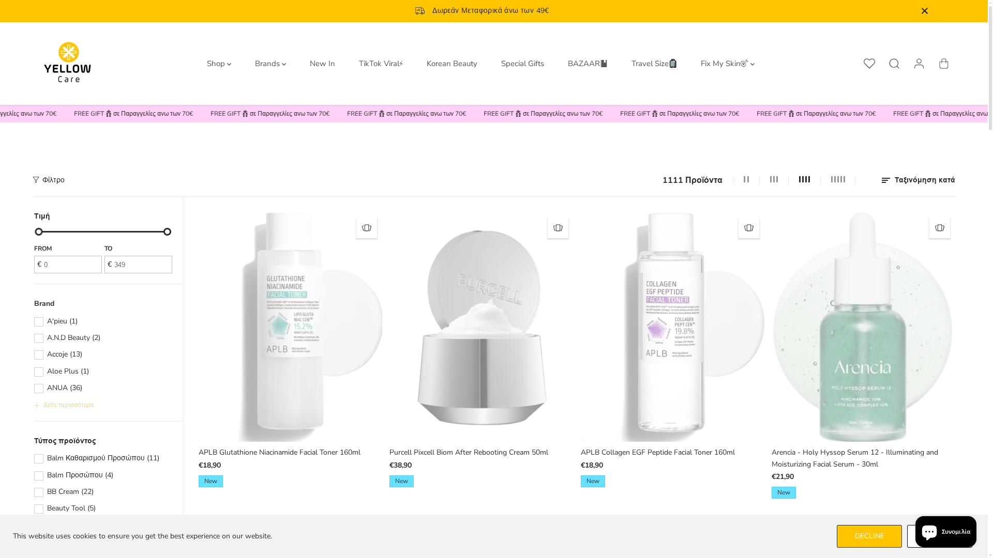This screenshot has height=558, width=993.
Task: Click the sort lines icon
Action: pyautogui.click(x=886, y=180)
